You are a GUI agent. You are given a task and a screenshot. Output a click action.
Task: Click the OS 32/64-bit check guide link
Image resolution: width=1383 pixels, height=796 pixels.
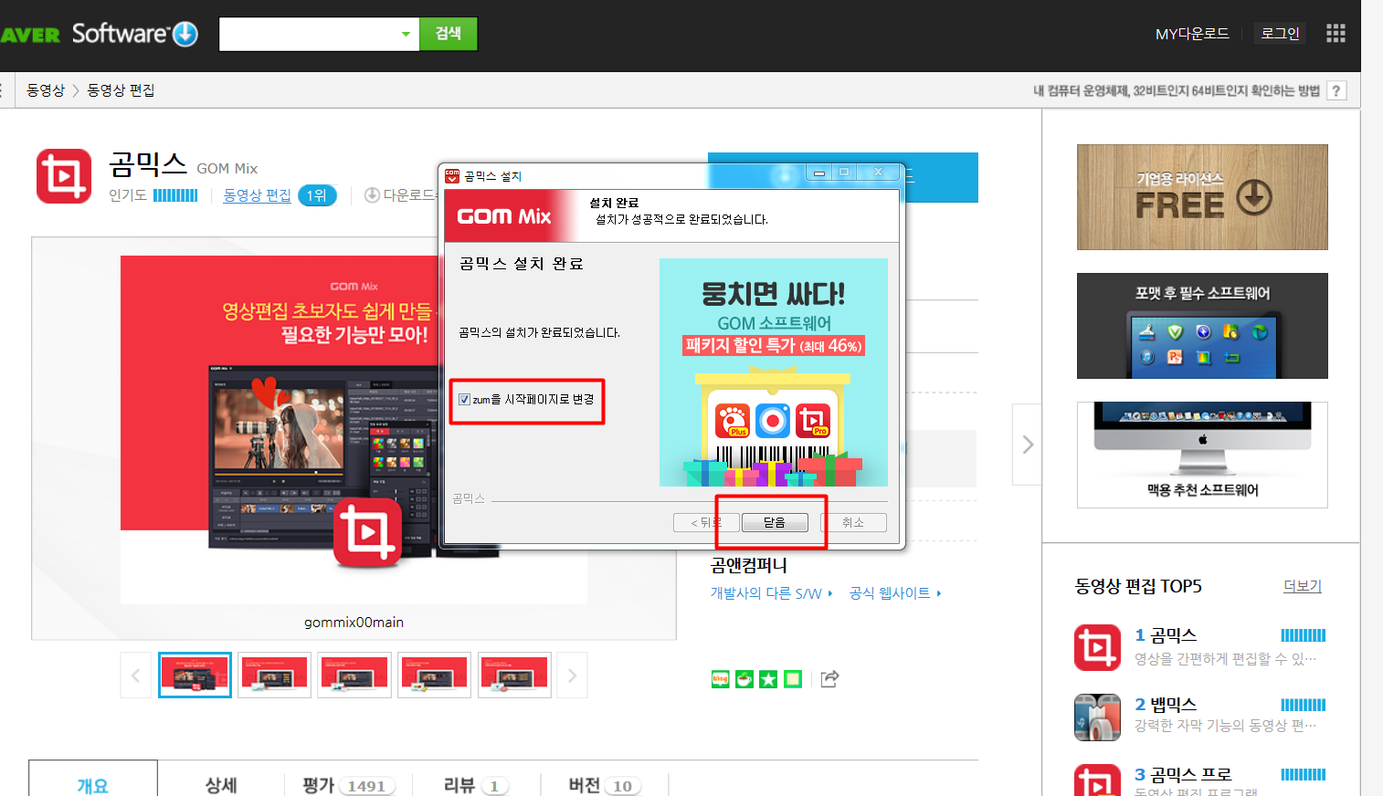tap(1177, 90)
